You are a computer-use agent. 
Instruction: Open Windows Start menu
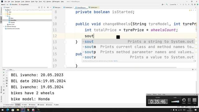tap(2, 110)
